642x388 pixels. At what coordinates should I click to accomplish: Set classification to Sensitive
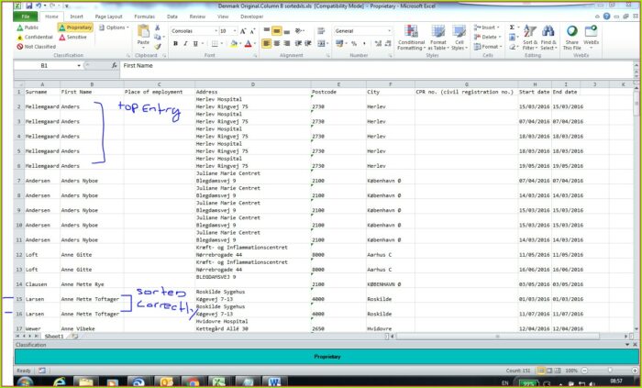click(x=72, y=38)
